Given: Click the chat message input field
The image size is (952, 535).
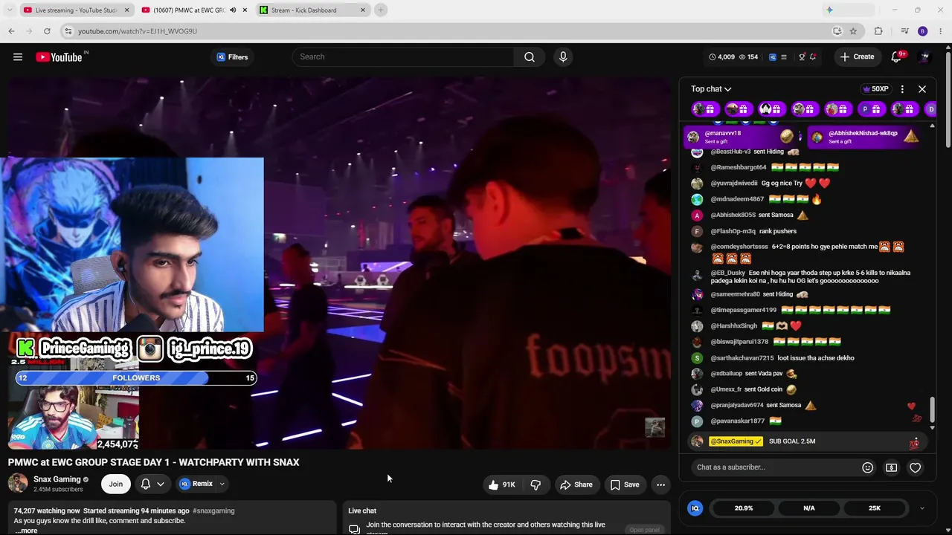Looking at the screenshot, I should tap(773, 467).
